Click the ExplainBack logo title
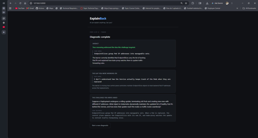The width and height of the screenshot is (258, 138). [98, 18]
